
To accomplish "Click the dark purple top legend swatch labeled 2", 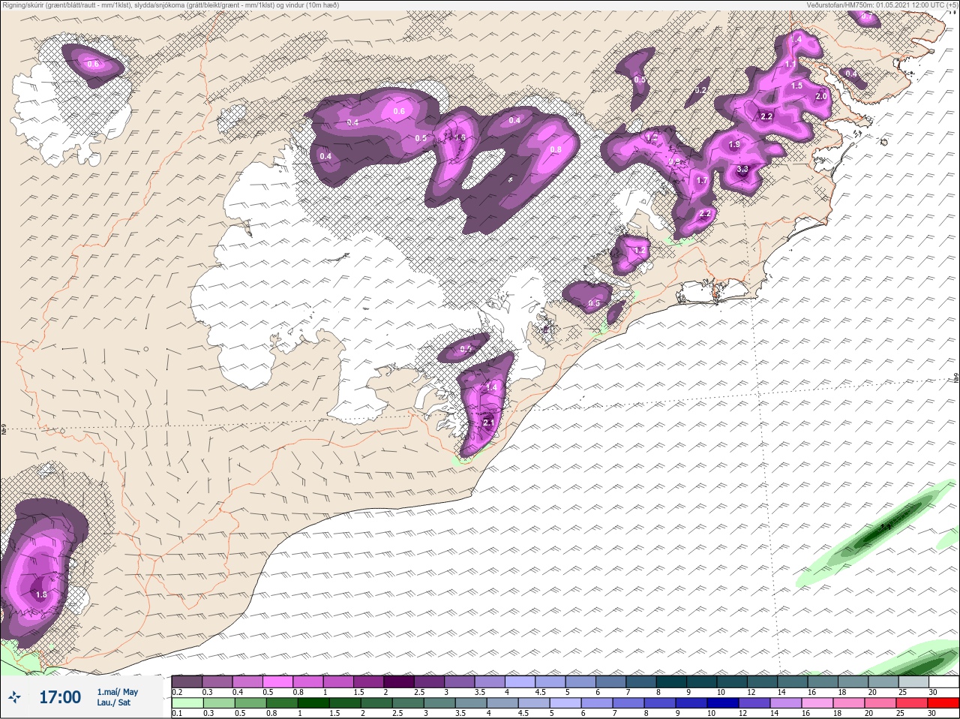I will click(x=399, y=681).
